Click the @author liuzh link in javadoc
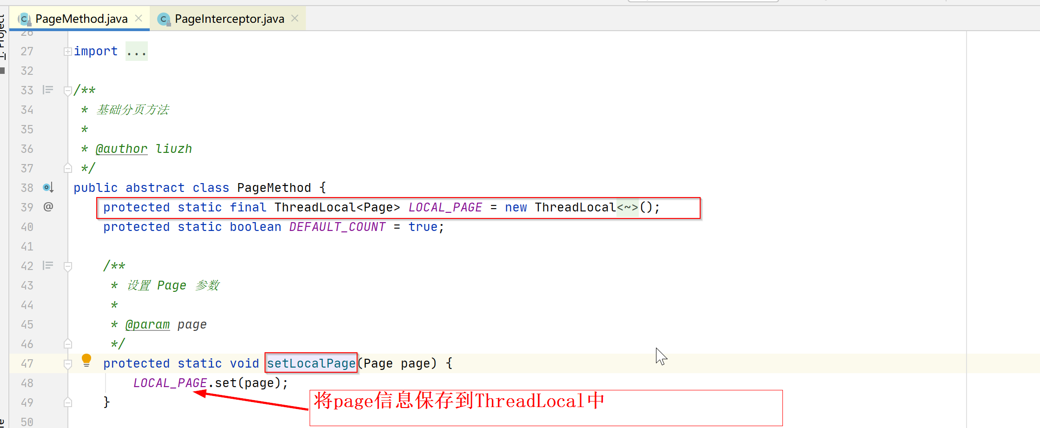This screenshot has height=428, width=1040. pos(121,148)
